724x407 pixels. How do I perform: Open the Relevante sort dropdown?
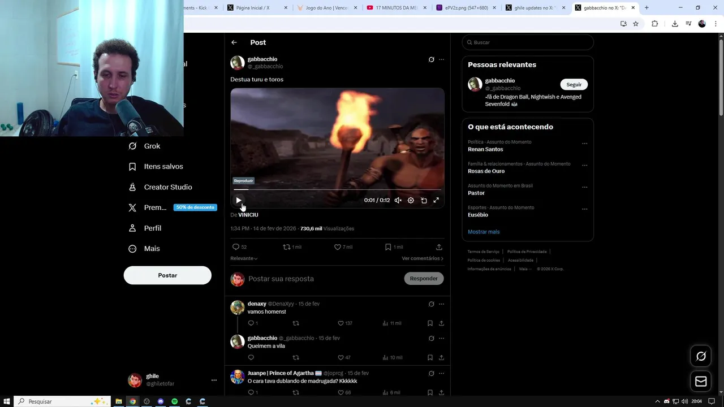[244, 258]
